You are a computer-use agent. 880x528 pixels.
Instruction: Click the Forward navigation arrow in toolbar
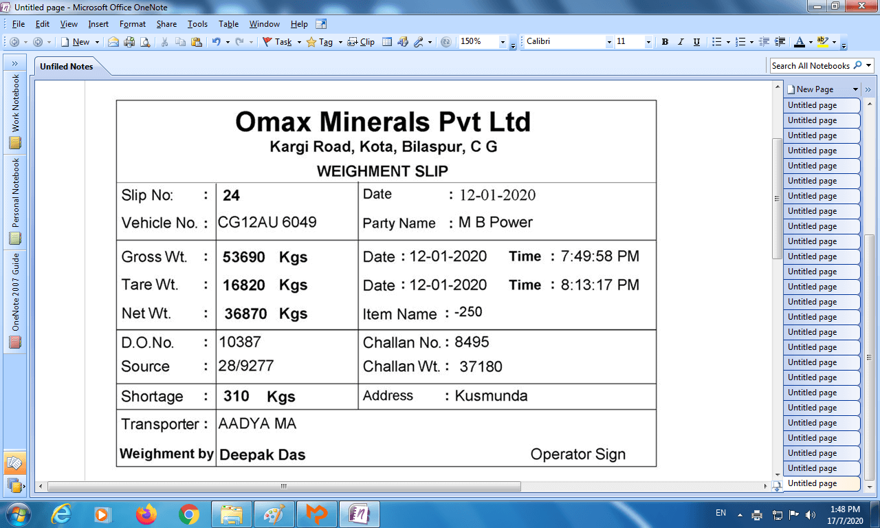(37, 42)
